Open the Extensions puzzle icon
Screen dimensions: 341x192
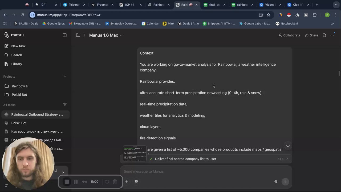click(315, 15)
